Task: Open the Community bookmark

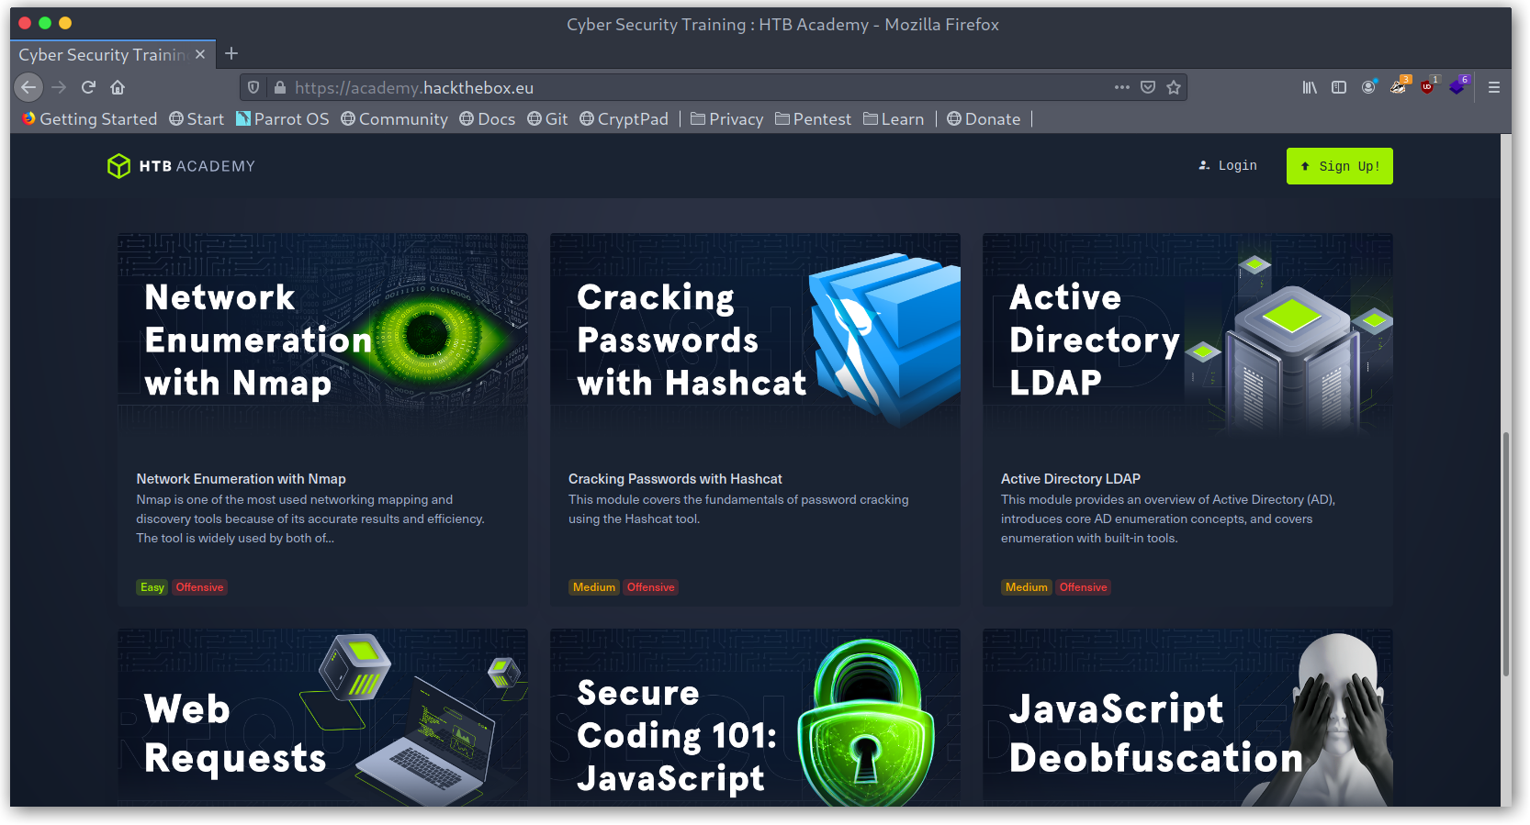Action: coord(394,119)
